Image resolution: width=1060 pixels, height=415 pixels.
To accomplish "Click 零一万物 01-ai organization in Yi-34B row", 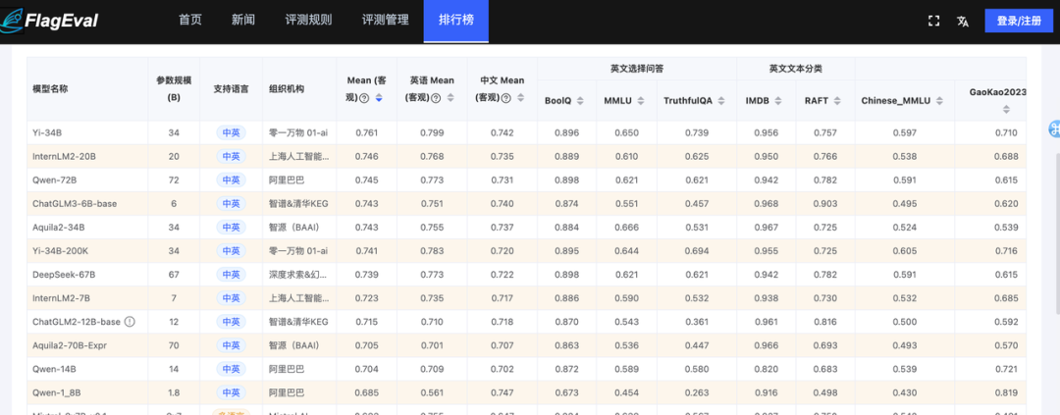I will [x=298, y=132].
